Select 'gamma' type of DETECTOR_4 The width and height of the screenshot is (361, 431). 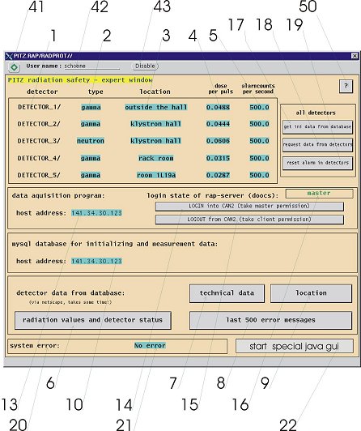coord(91,158)
